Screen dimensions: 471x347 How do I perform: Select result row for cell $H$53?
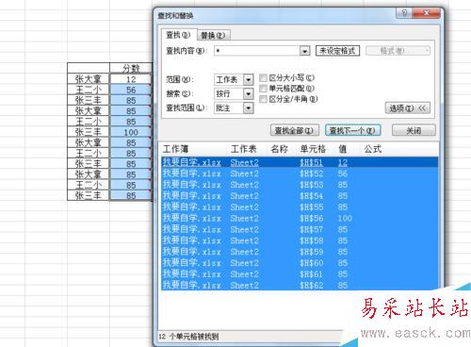[300, 185]
